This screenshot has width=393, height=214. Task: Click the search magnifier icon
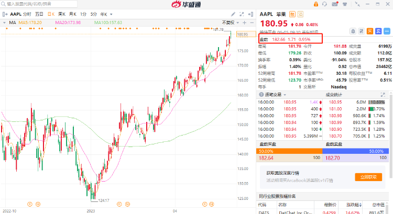click(3, 4)
